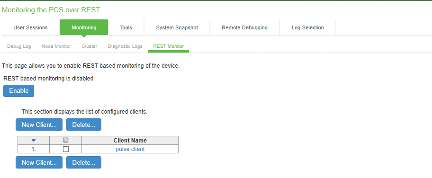This screenshot has height=178, width=432.
Task: Click row number 1. cell
Action: pyautogui.click(x=34, y=149)
